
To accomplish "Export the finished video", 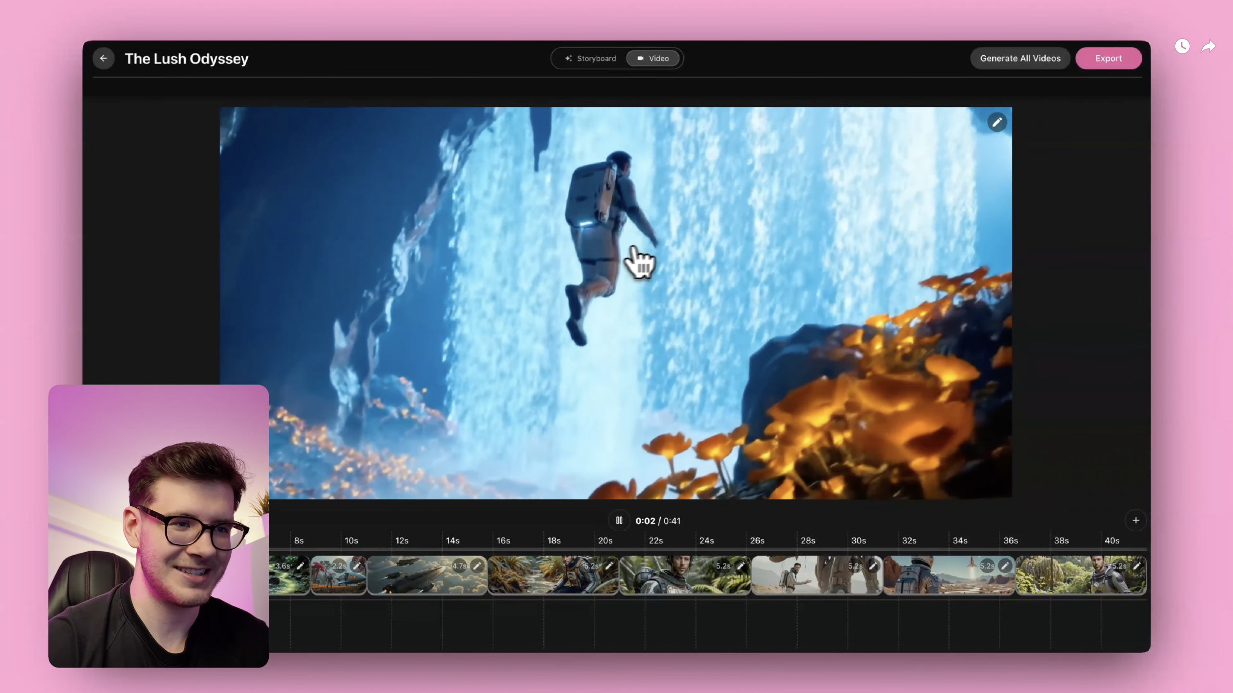I will click(x=1108, y=58).
